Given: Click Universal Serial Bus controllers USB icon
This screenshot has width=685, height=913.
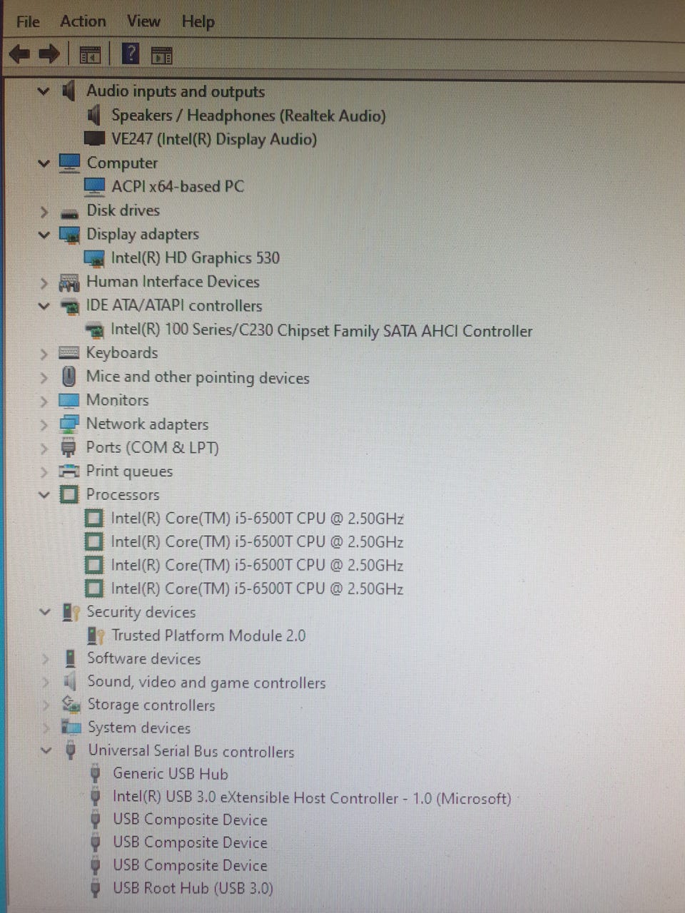Looking at the screenshot, I should (x=71, y=750).
